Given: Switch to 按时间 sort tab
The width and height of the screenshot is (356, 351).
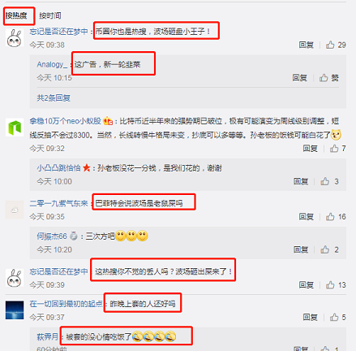Looking at the screenshot, I should pyautogui.click(x=50, y=15).
